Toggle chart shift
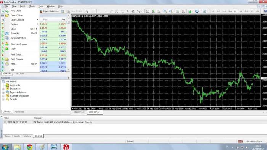 pyautogui.click(x=183, y=11)
